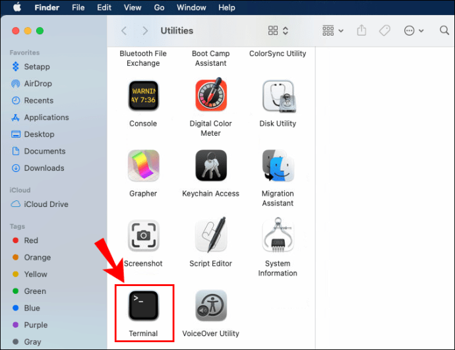Maximize window with green button
The image size is (455, 350).
(40, 31)
